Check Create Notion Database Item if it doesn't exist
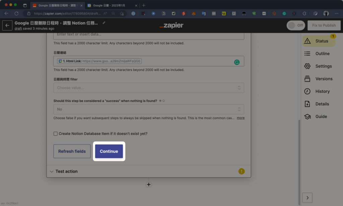This screenshot has width=343, height=206. click(x=56, y=134)
